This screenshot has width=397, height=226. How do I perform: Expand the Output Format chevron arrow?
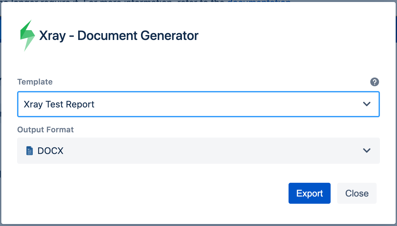point(367,151)
